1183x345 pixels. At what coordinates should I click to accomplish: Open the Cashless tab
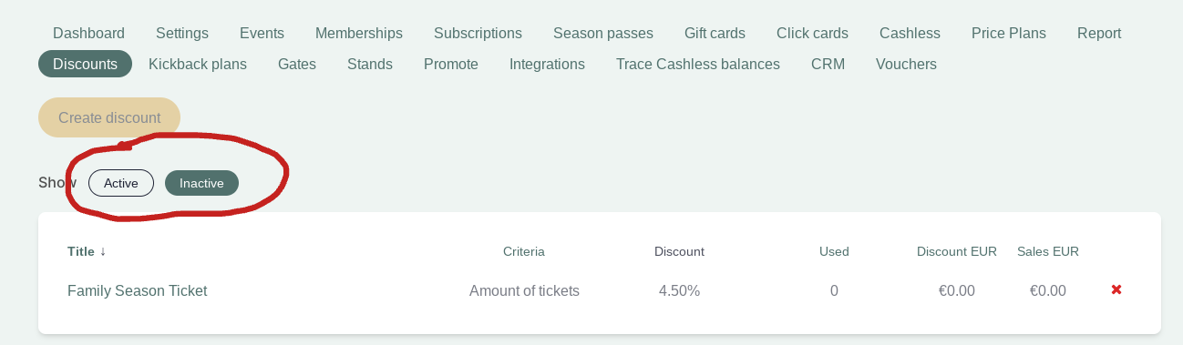910,34
